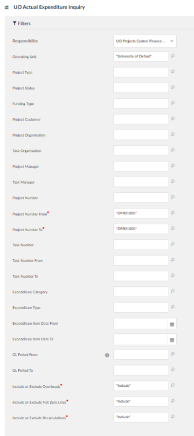Click the Project Number From field
The width and height of the screenshot is (194, 436).
[x=141, y=213]
